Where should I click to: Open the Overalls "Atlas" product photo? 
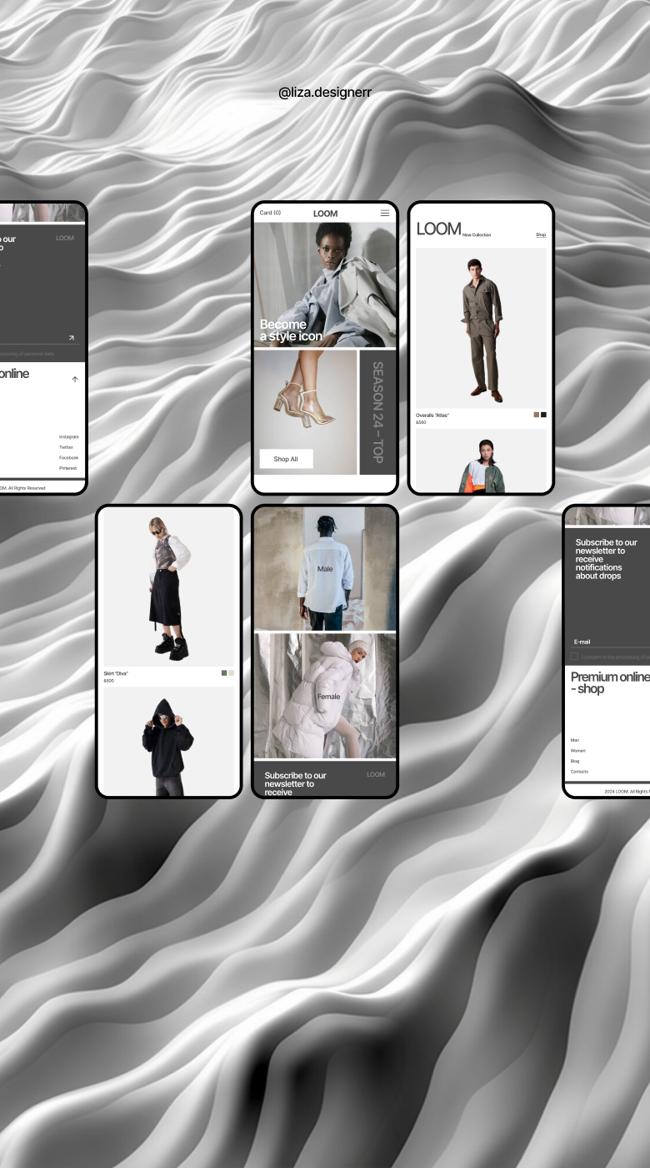481,328
